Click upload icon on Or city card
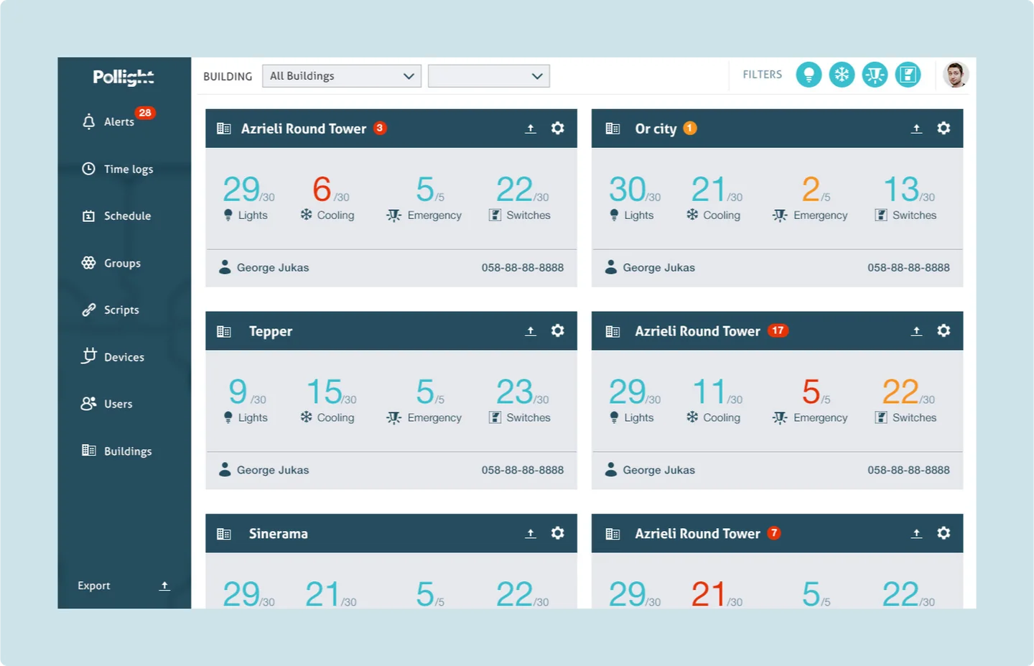This screenshot has width=1034, height=666. (x=916, y=129)
